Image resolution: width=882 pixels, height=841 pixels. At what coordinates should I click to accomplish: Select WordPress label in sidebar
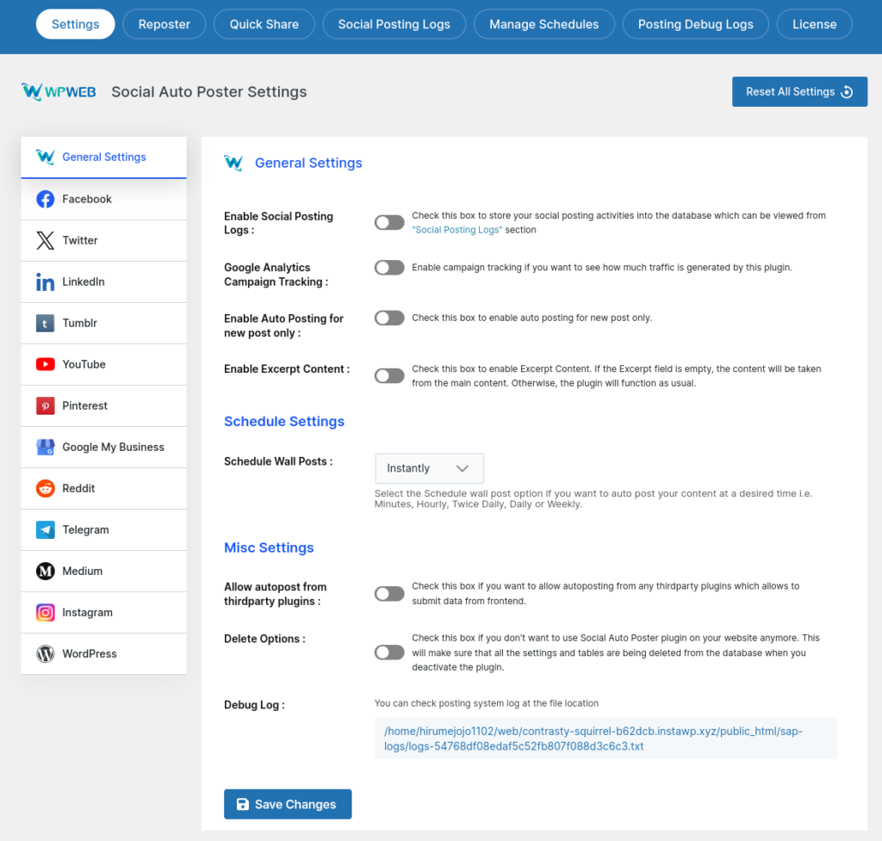pyautogui.click(x=90, y=654)
